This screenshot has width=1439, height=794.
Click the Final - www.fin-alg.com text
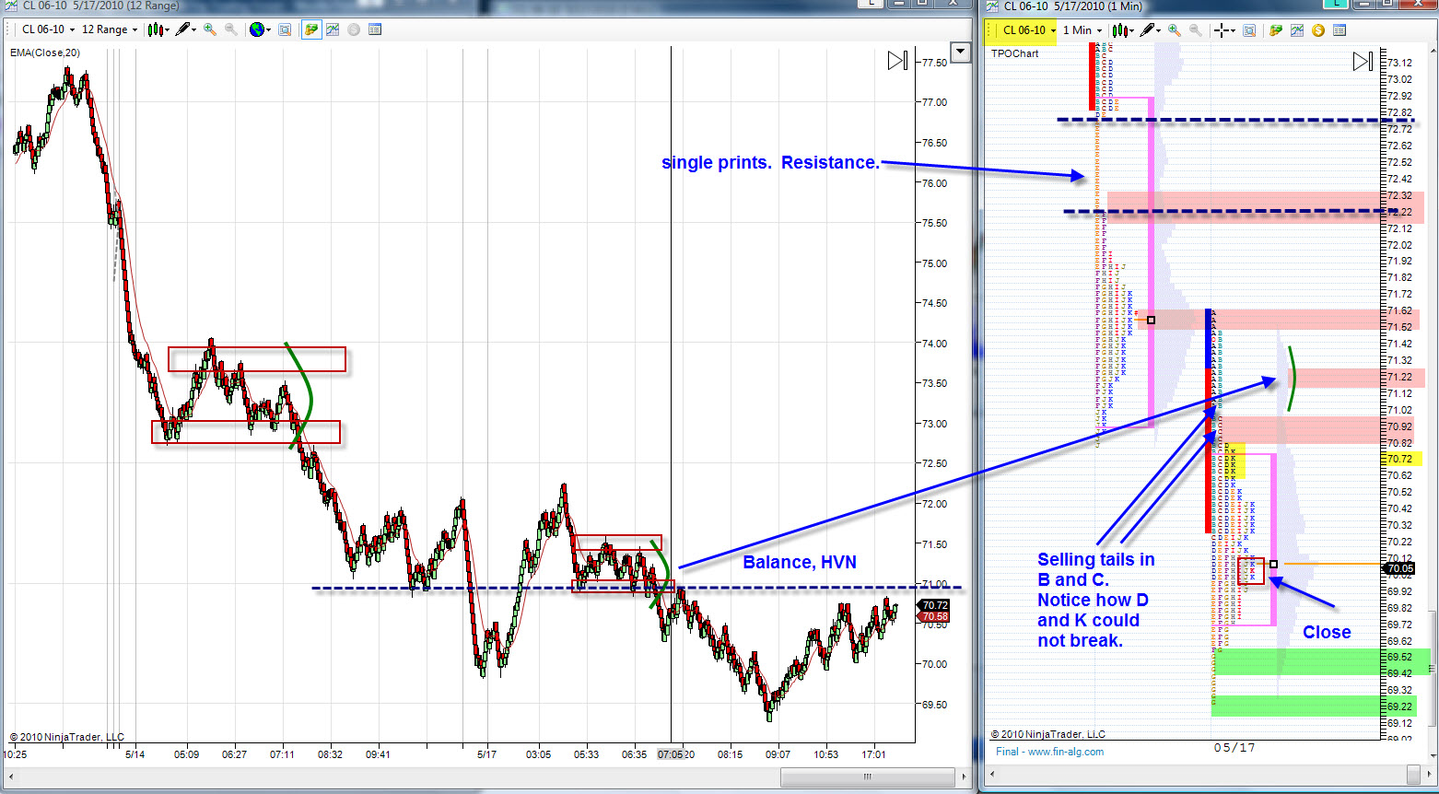tap(1049, 752)
